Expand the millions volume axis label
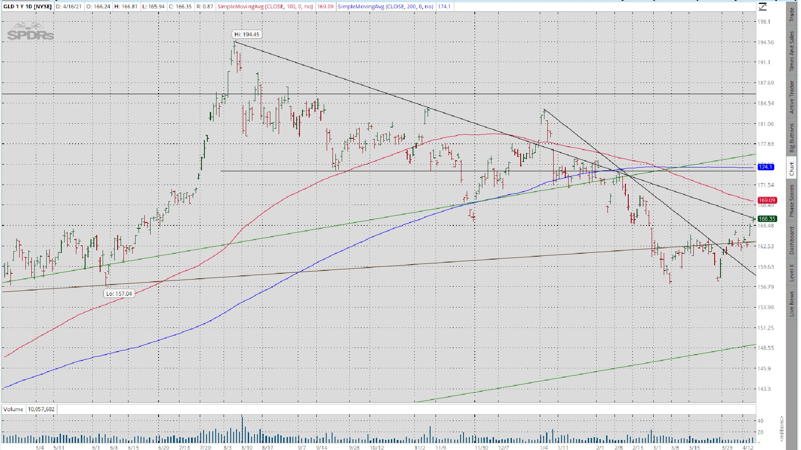The height and width of the screenshot is (450, 801). point(781,429)
